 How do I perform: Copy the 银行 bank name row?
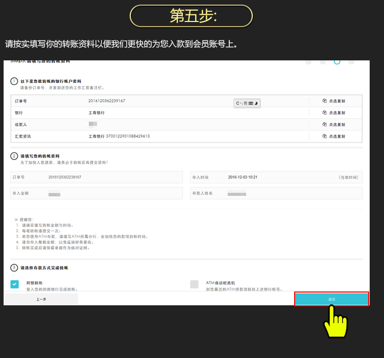[334, 113]
